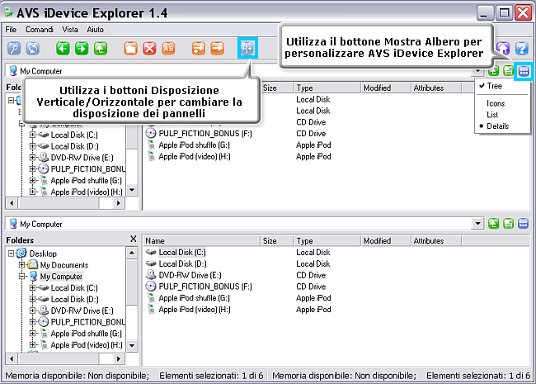Click bottom panel green up-folder icon
This screenshot has width=536, height=384.
point(493,224)
